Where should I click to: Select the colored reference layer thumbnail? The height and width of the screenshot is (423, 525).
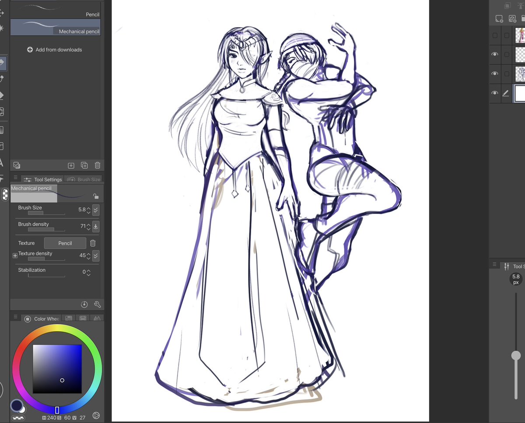click(x=520, y=35)
